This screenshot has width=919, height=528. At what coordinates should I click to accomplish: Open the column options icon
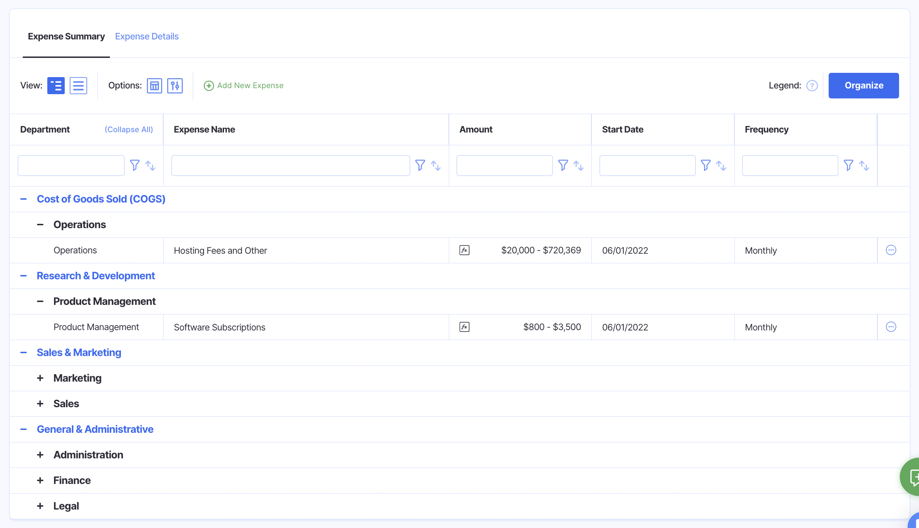[x=154, y=86]
